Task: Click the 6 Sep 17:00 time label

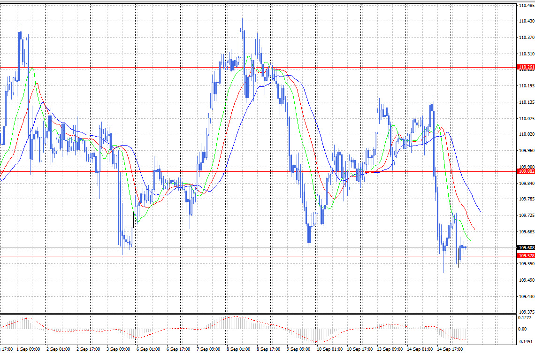Action: pos(178,349)
